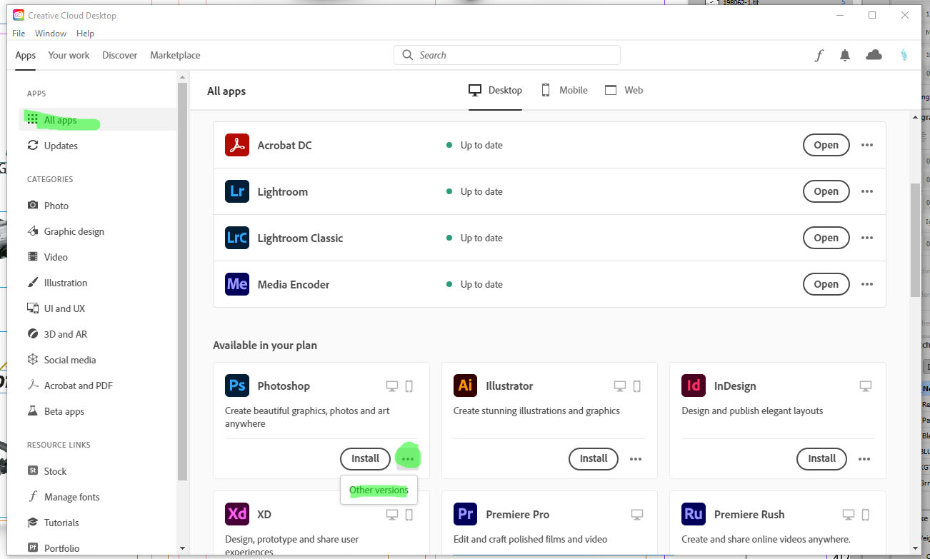Install Photoshop

[x=366, y=458]
